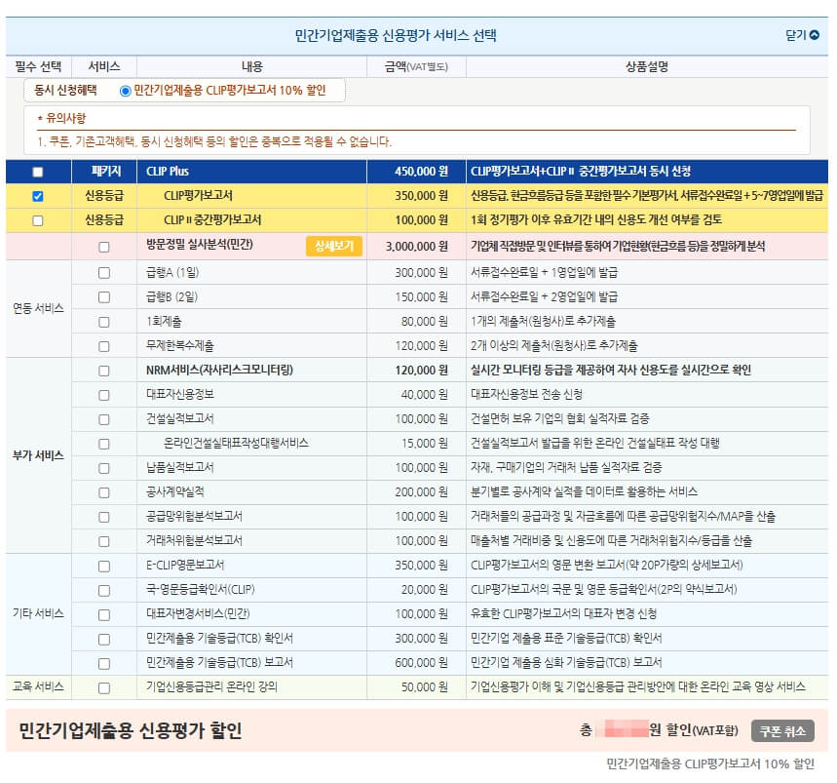Uncheck the CLIP평가보고서 option

(38, 197)
